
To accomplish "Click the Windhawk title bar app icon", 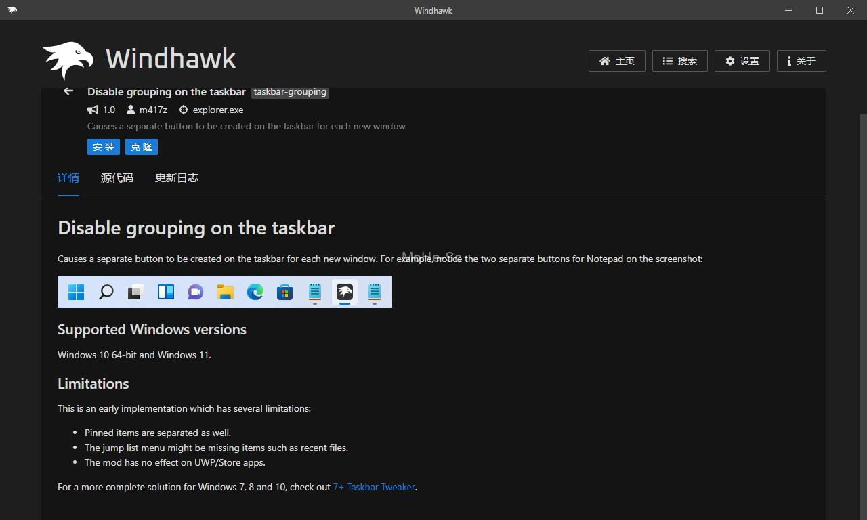I will click(x=12, y=10).
